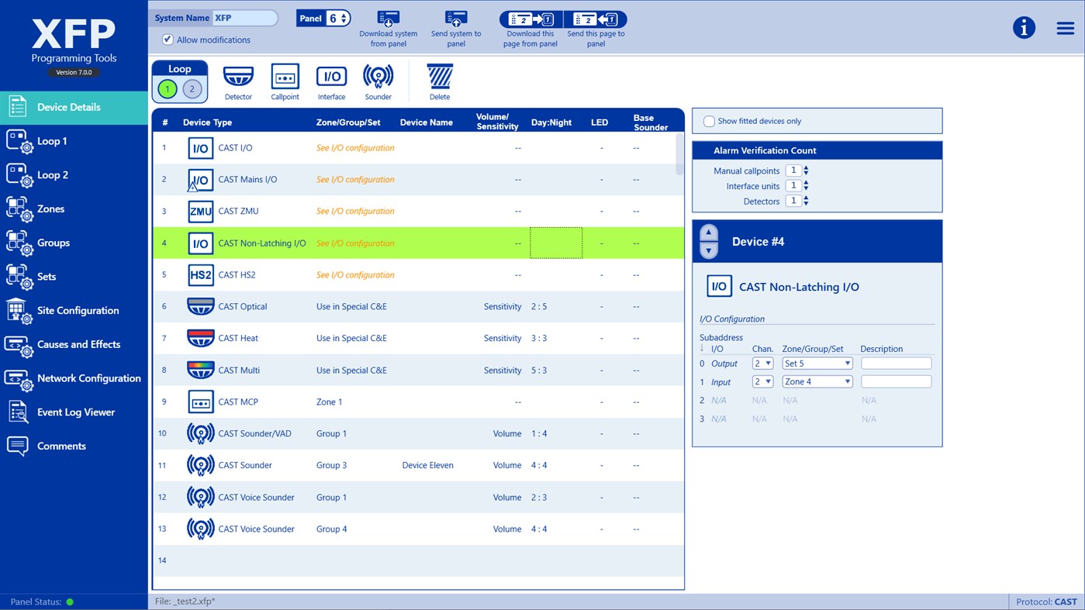Click Send this page to panel
Image resolution: width=1085 pixels, height=610 pixels.
click(x=595, y=19)
